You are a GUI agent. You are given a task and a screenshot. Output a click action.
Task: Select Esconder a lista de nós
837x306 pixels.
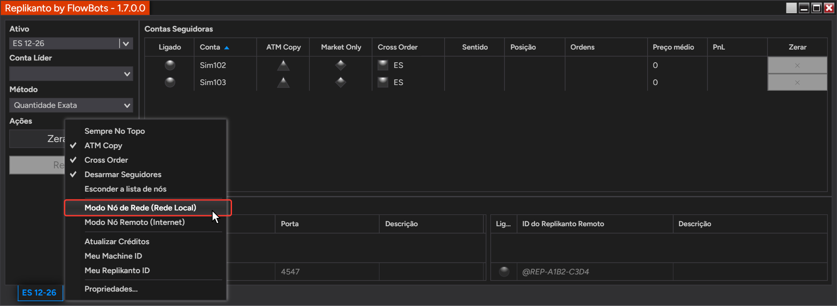(x=145, y=189)
